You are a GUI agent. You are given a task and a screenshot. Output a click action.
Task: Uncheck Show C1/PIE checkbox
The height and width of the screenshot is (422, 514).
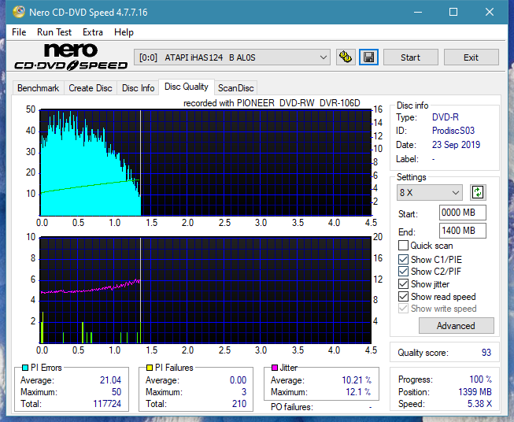click(403, 259)
